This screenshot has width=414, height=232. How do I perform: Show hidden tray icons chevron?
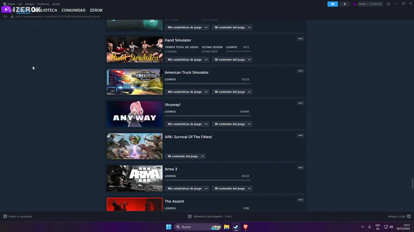coord(363,227)
